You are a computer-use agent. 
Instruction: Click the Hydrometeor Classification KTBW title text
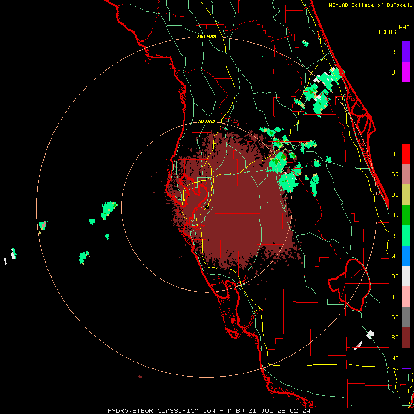(209, 411)
